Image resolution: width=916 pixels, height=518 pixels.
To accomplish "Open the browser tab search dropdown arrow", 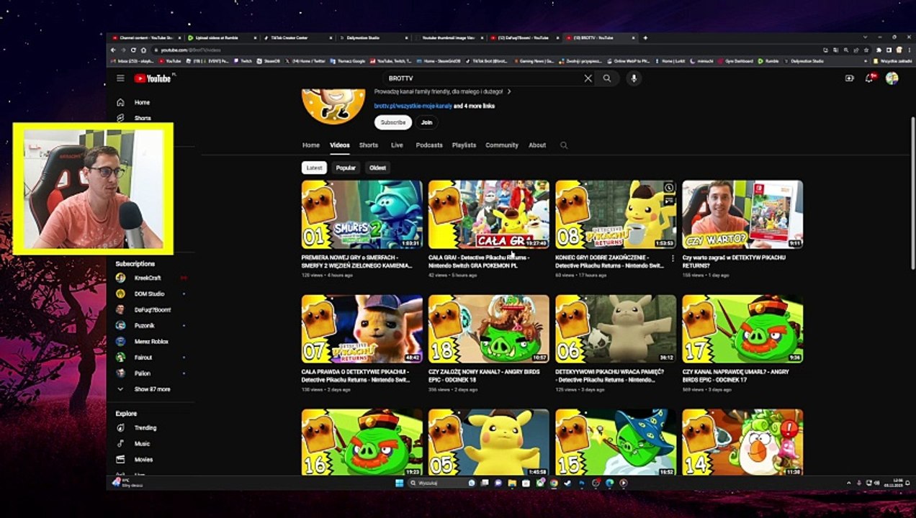I will point(864,37).
